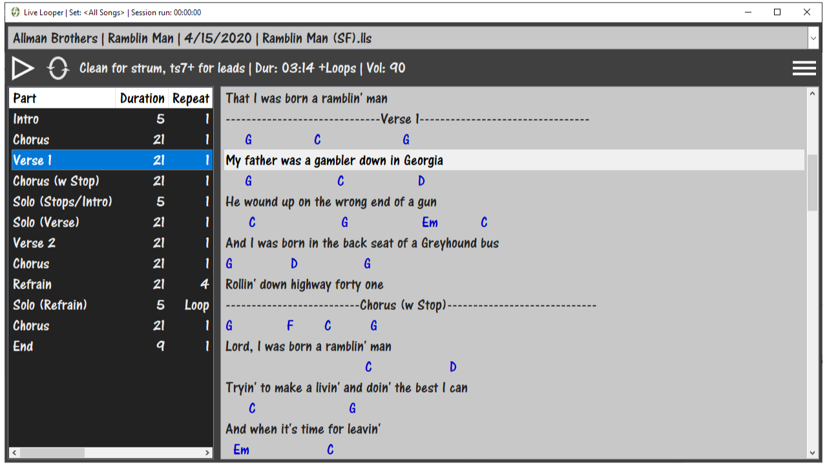Viewport: 827px width, 465px height.
Task: Select the Chorus (w Stop) part
Action: pos(112,181)
